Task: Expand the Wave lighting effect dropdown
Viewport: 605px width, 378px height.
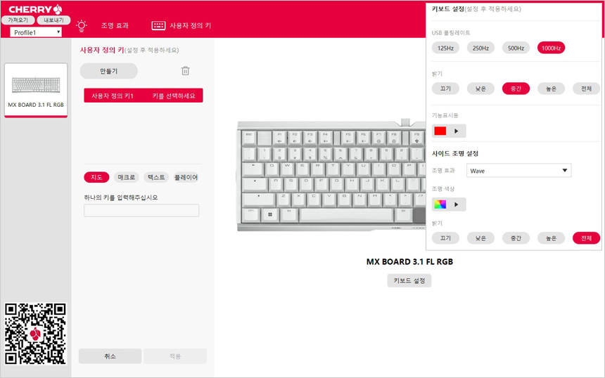Action: (x=518, y=170)
